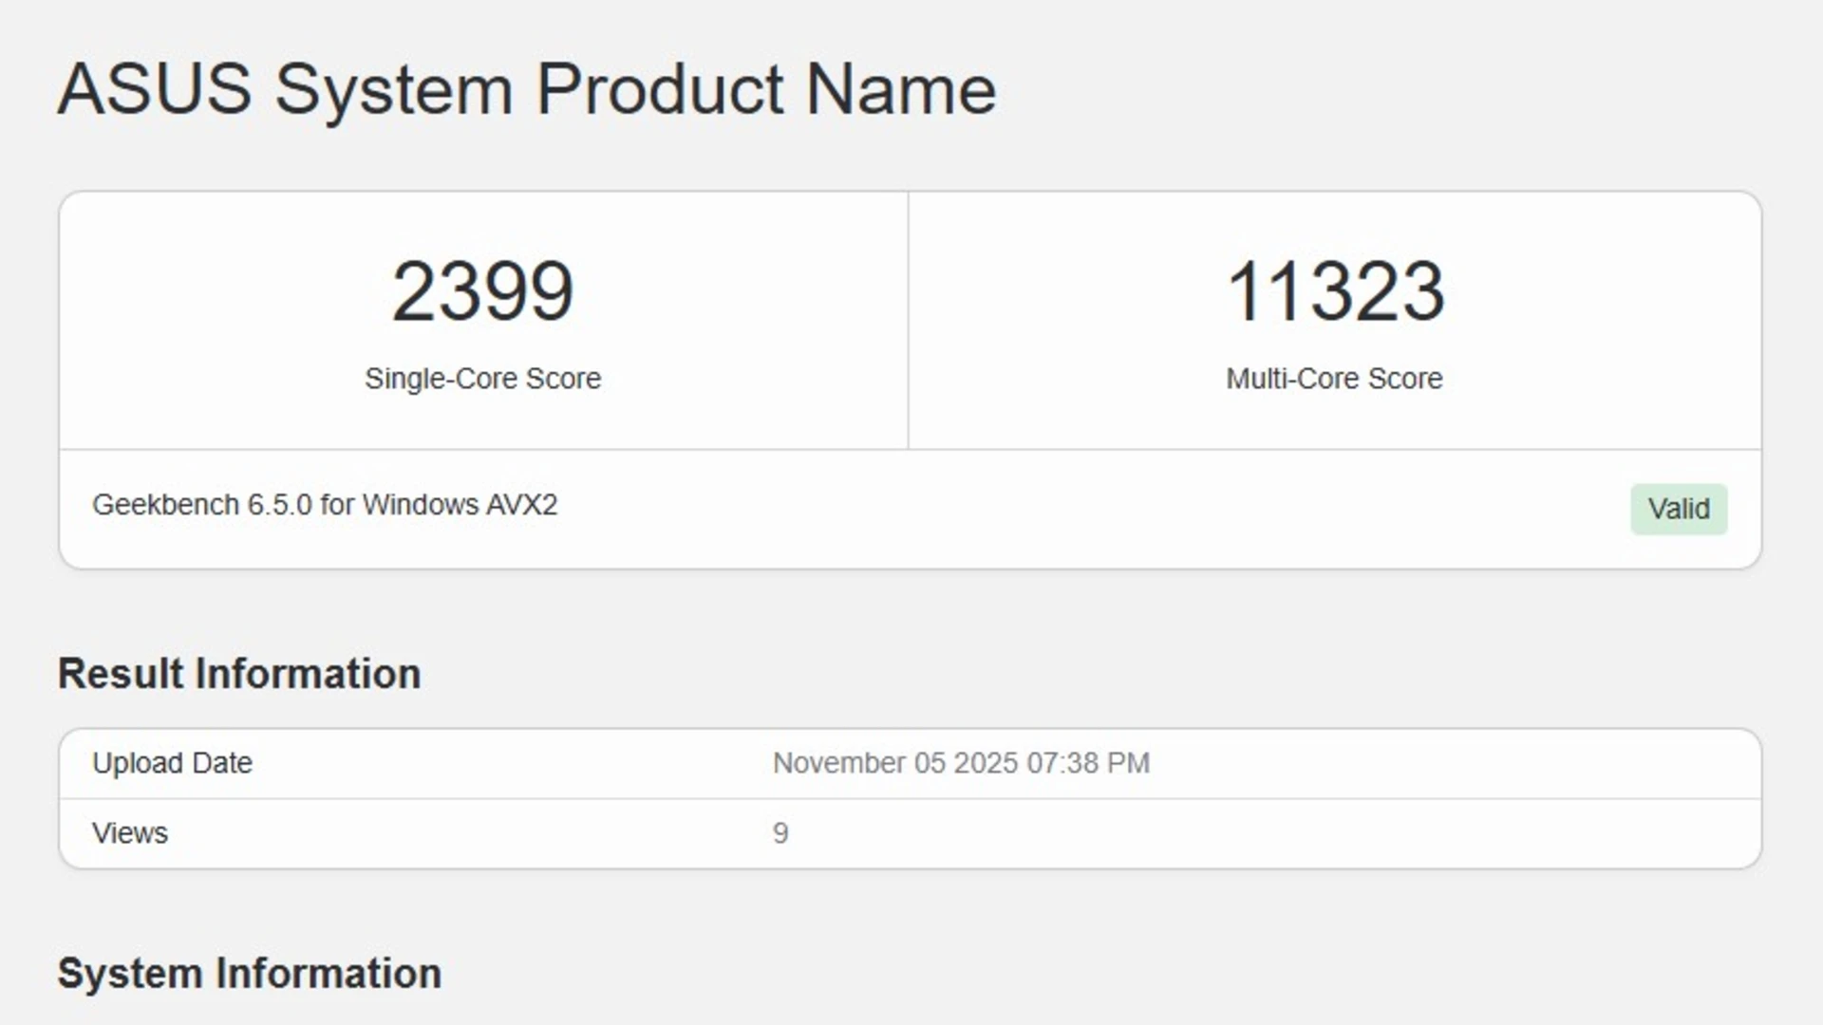Click the views count value 9

pos(780,833)
